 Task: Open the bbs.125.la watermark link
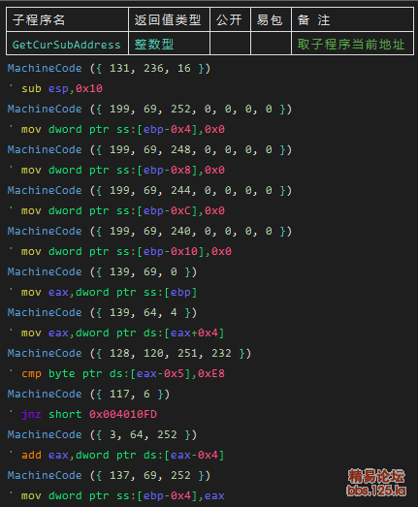[376, 491]
